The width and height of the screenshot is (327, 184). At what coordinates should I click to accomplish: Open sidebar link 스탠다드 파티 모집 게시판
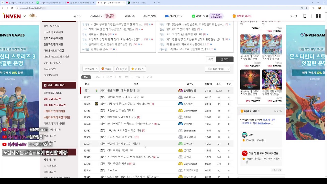tap(57, 117)
